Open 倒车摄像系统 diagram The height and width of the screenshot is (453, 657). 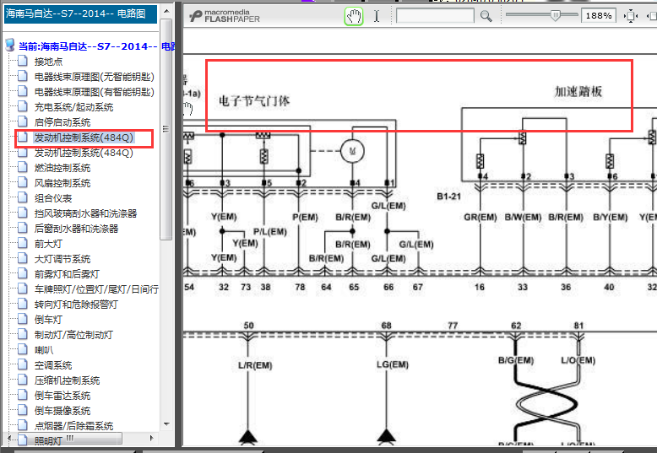(x=62, y=411)
